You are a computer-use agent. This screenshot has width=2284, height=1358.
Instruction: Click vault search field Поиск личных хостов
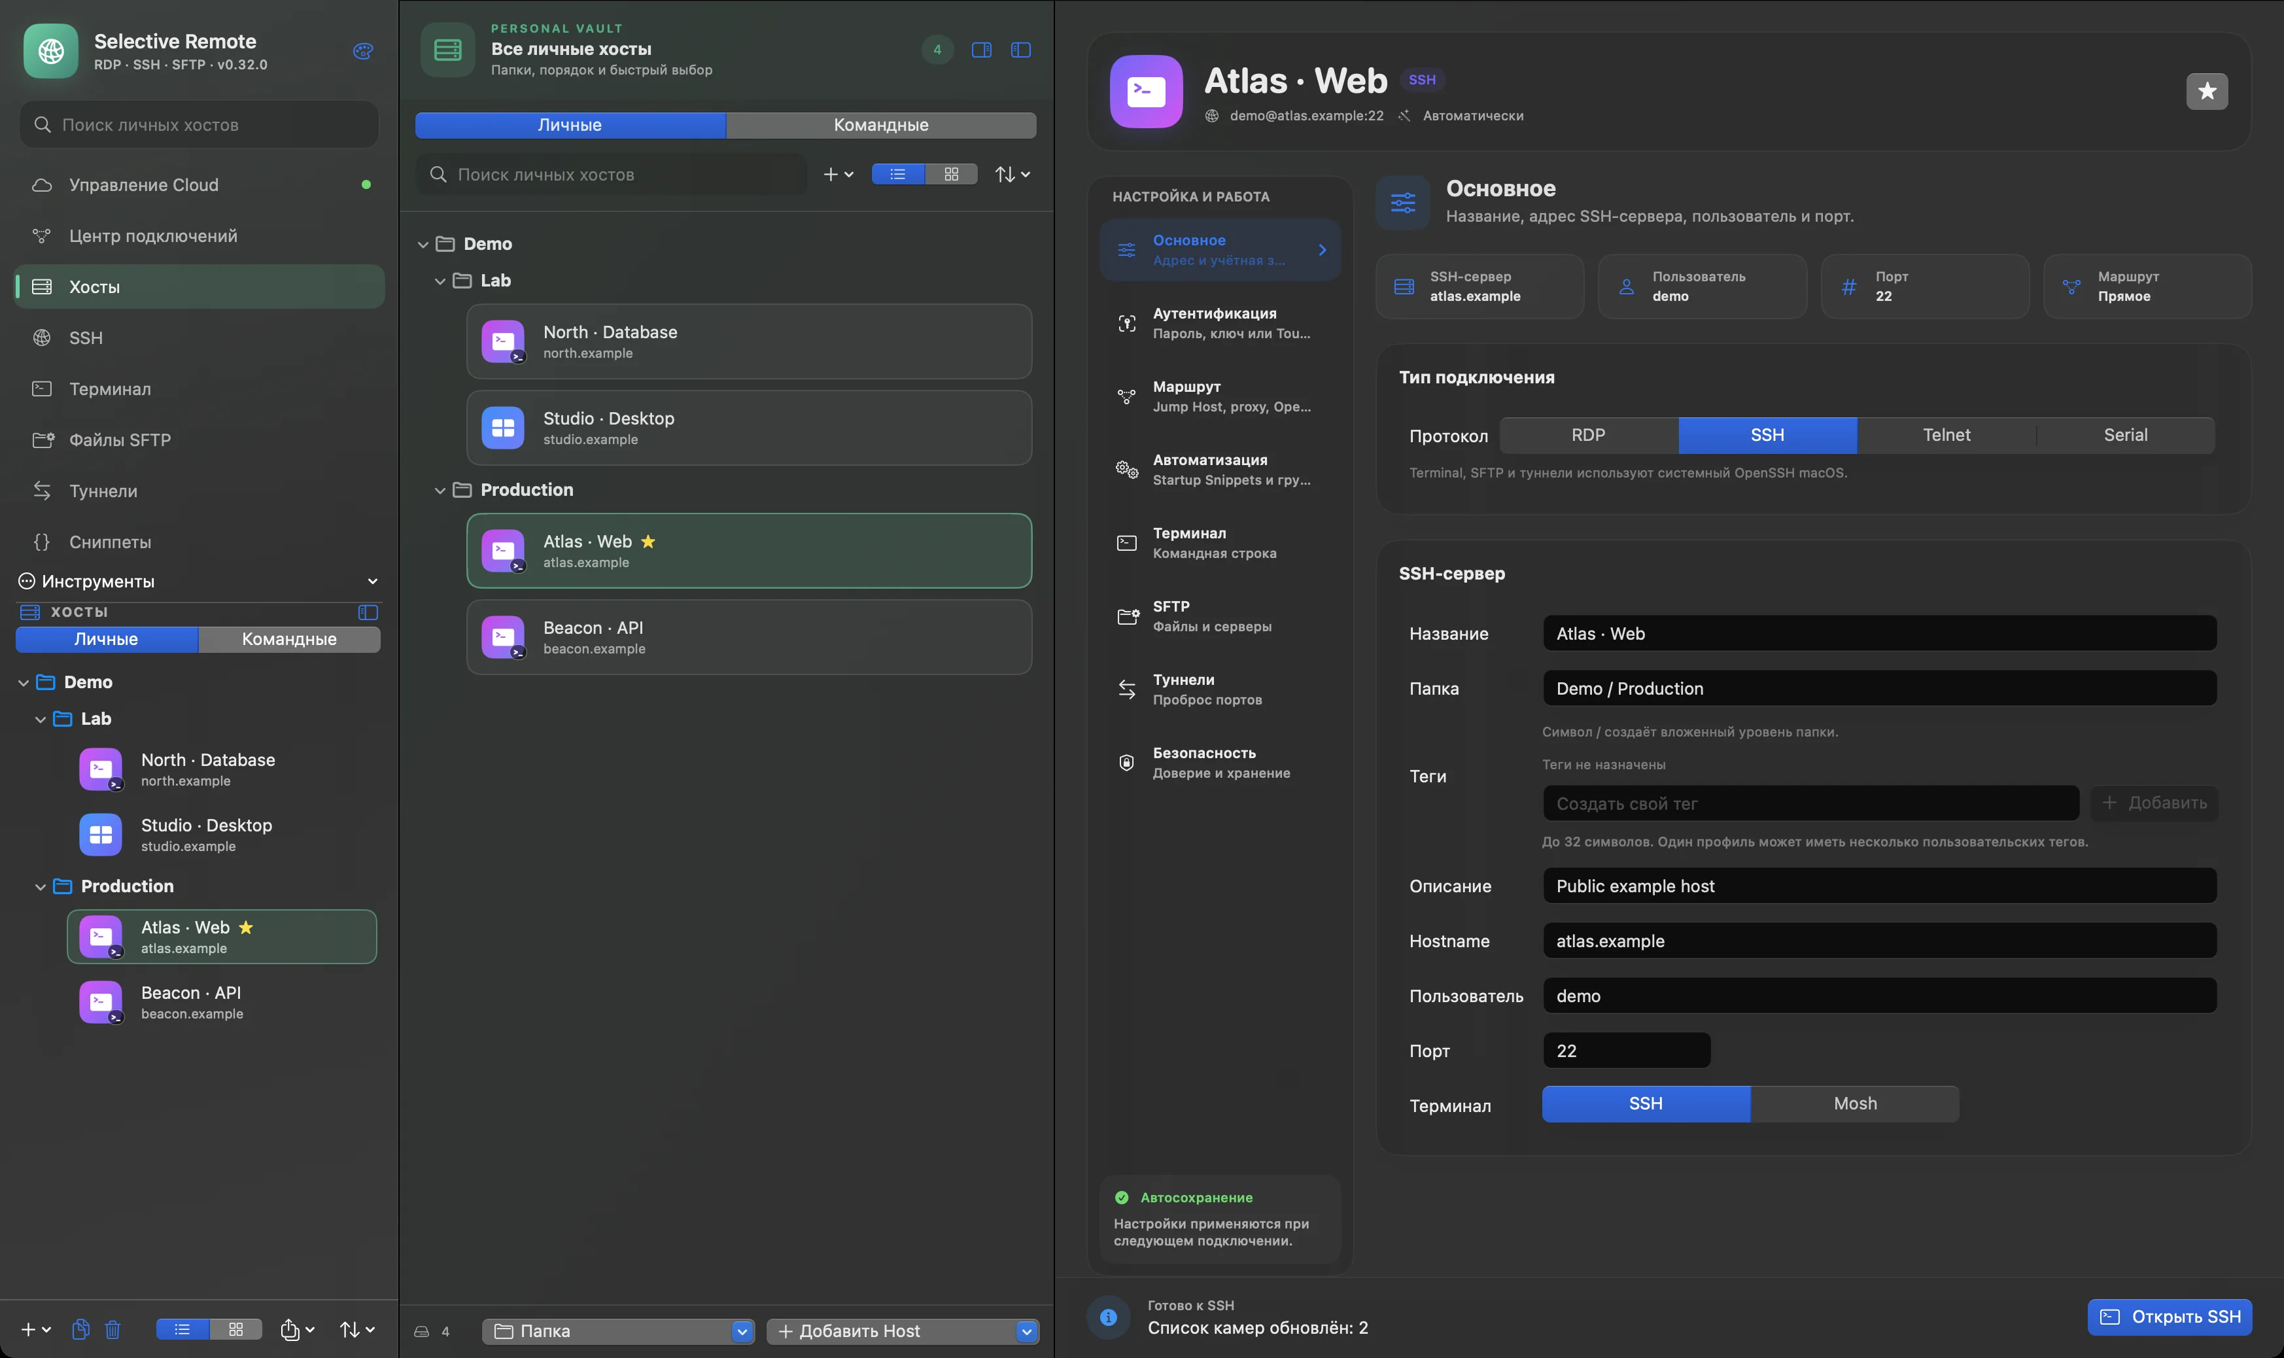click(x=612, y=175)
